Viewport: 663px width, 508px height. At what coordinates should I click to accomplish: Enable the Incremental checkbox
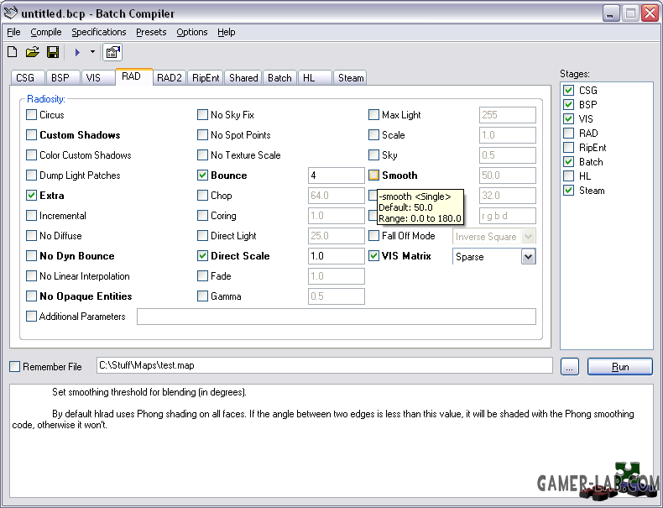tap(31, 215)
